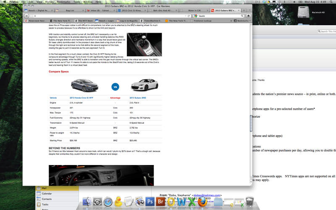Open Safari from the Dock
The width and height of the screenshot is (336, 210).
(108, 202)
